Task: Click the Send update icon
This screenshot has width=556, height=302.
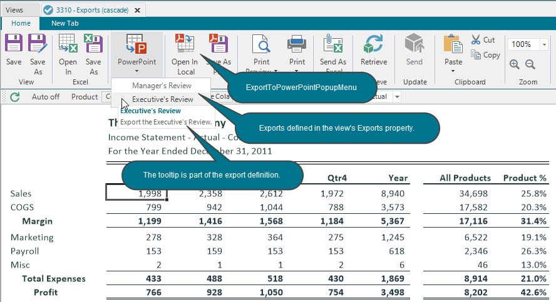Action: coord(414,43)
